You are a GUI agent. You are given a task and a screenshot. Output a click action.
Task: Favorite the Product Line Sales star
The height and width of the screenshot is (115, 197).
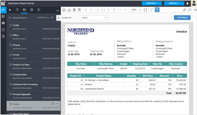click(x=11, y=65)
